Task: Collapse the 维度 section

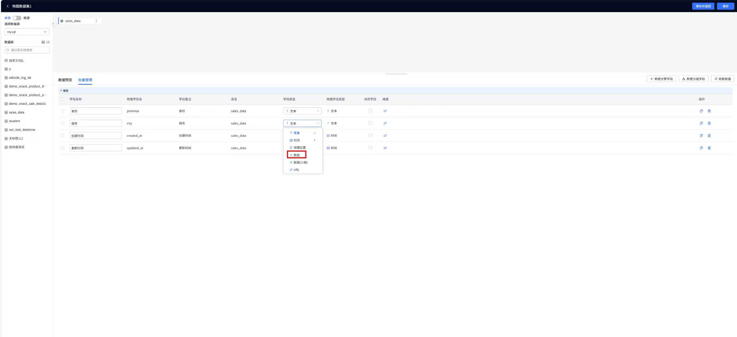Action: (61, 91)
